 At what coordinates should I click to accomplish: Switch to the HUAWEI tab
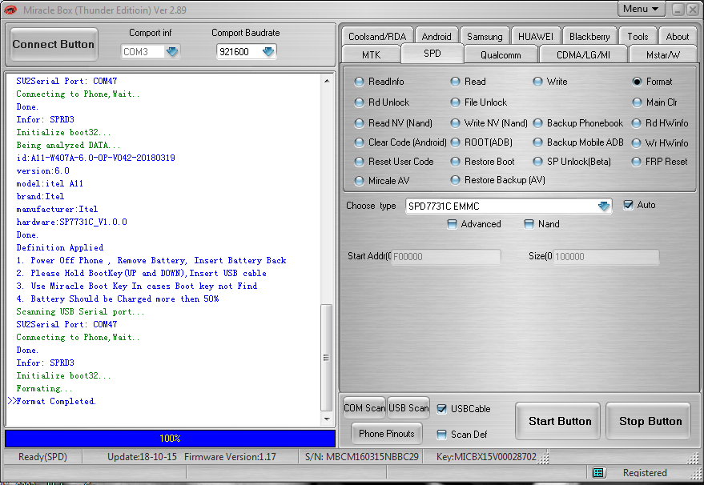[x=536, y=36]
